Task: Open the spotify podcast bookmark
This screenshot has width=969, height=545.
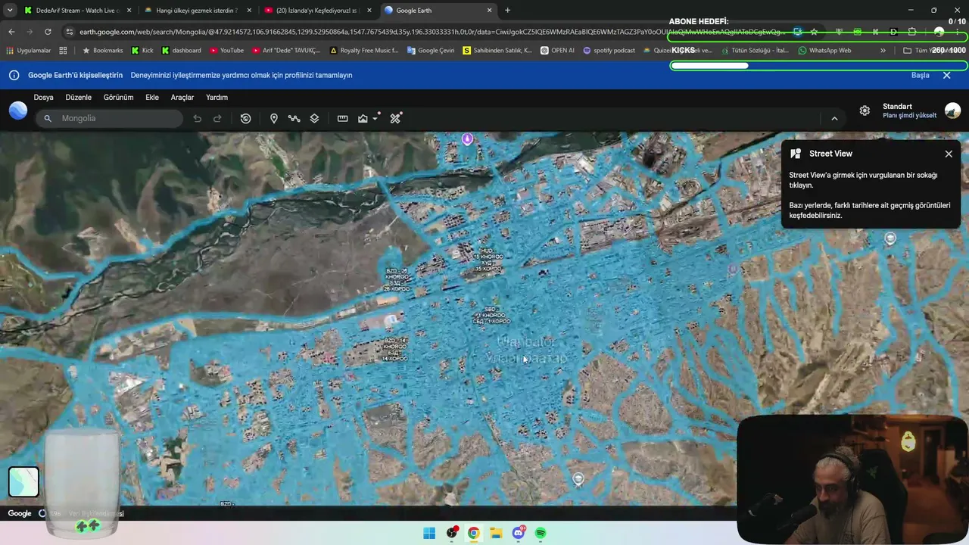Action: (609, 51)
